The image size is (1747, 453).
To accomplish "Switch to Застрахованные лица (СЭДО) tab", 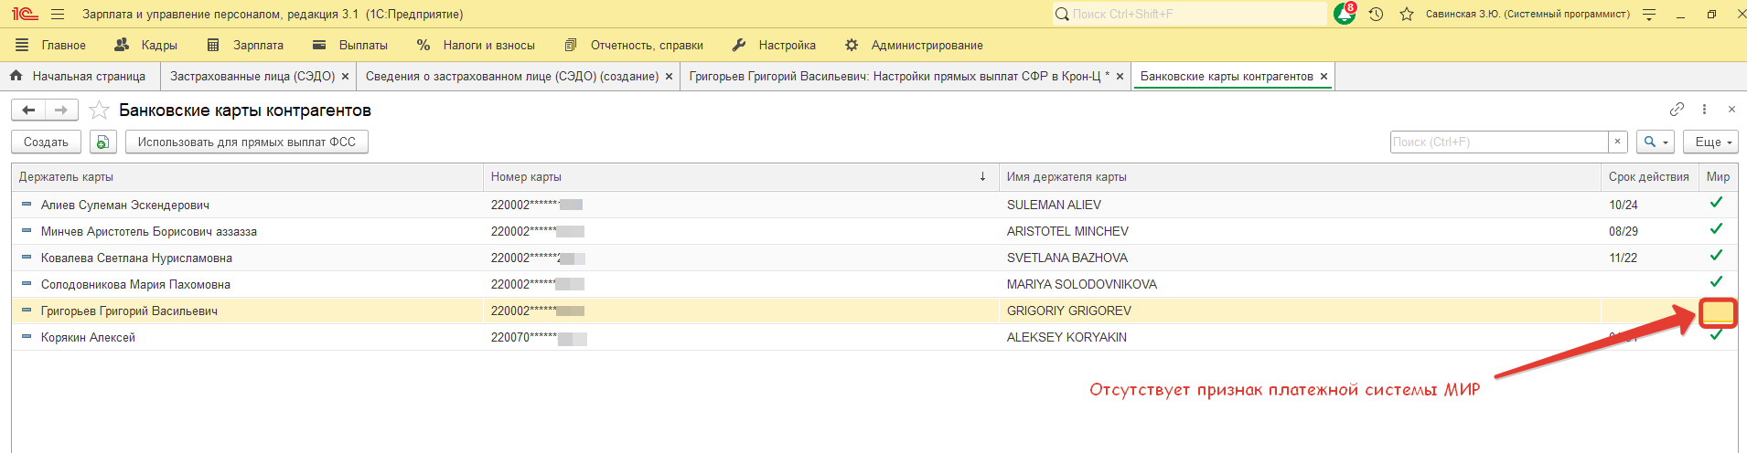I will (x=252, y=77).
